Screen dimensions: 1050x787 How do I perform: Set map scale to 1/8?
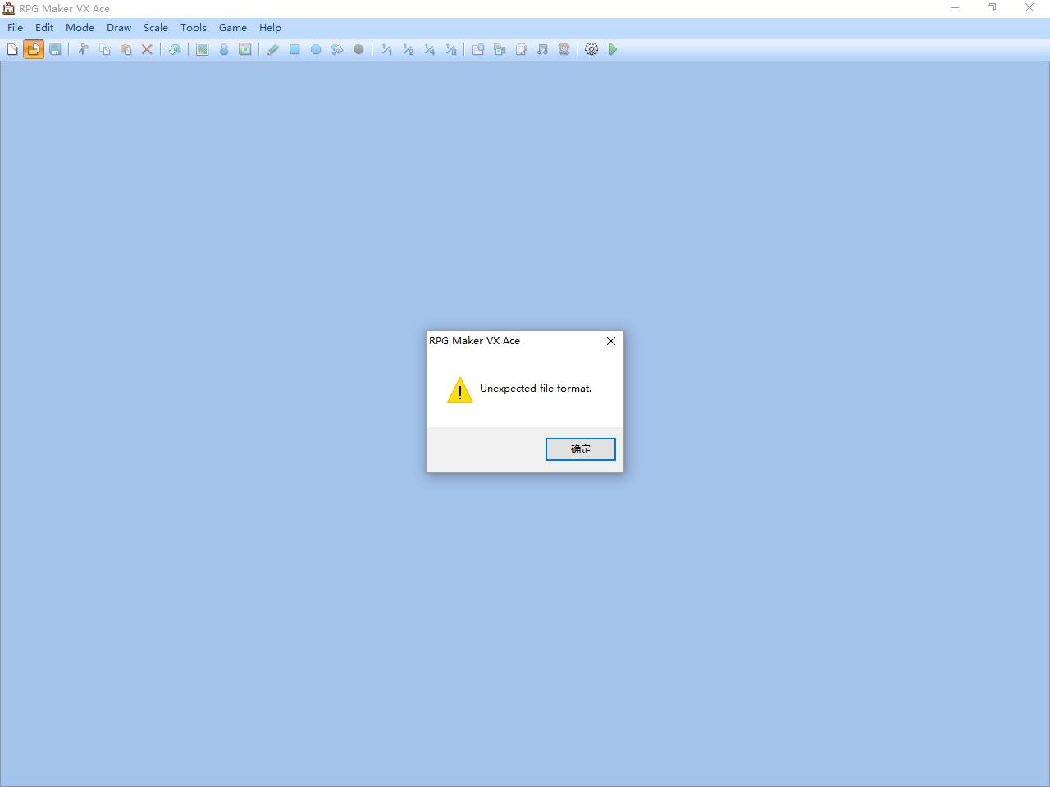[450, 49]
